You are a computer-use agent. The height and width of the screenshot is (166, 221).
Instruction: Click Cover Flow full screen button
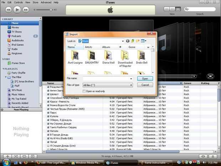point(210,76)
